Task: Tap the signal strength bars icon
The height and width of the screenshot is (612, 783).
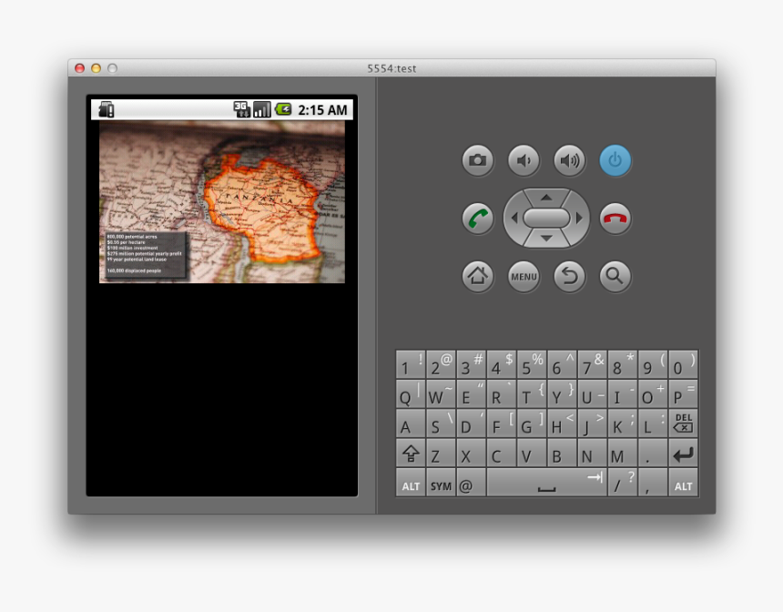Action: click(x=262, y=109)
